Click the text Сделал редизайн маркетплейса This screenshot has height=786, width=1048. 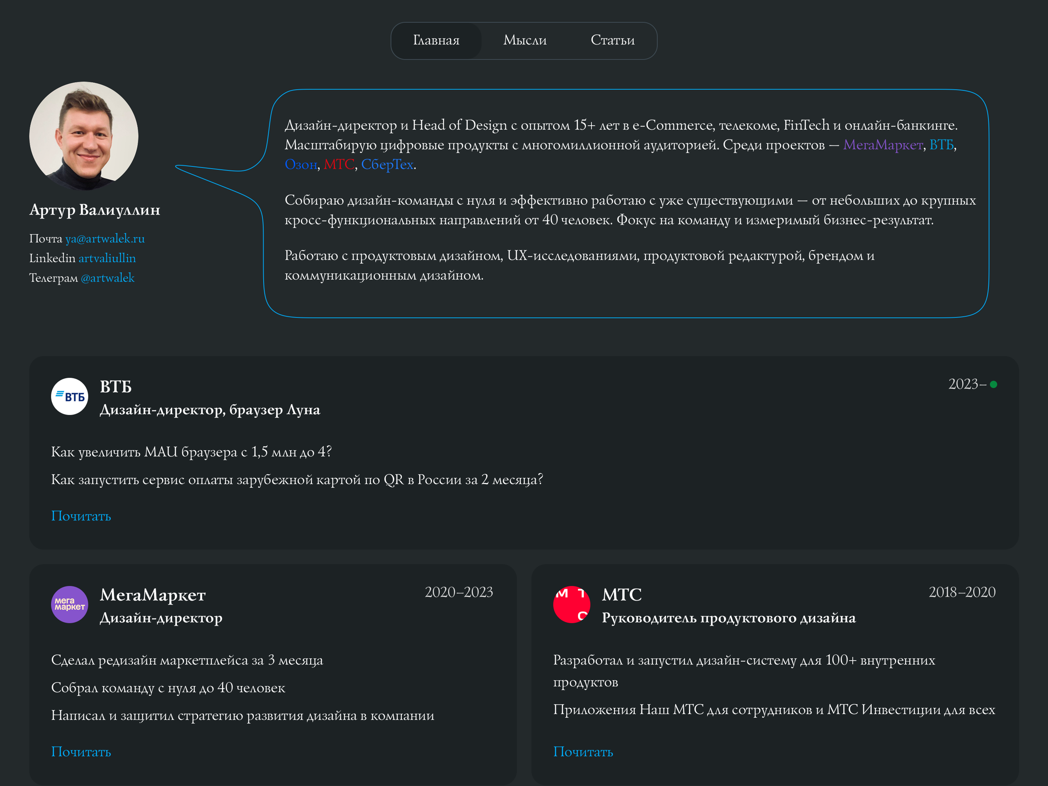pyautogui.click(x=187, y=660)
